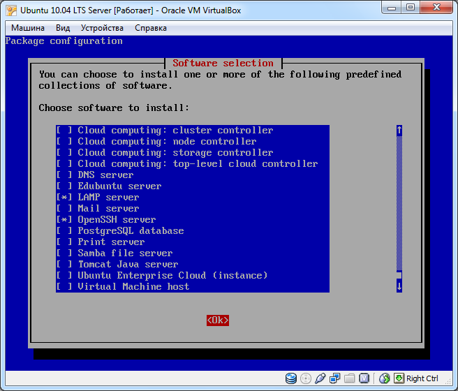This screenshot has height=391, width=458.
Task: Open the Справка menu
Action: (150, 28)
